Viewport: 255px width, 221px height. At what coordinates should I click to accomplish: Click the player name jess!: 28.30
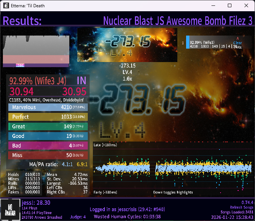(36, 203)
